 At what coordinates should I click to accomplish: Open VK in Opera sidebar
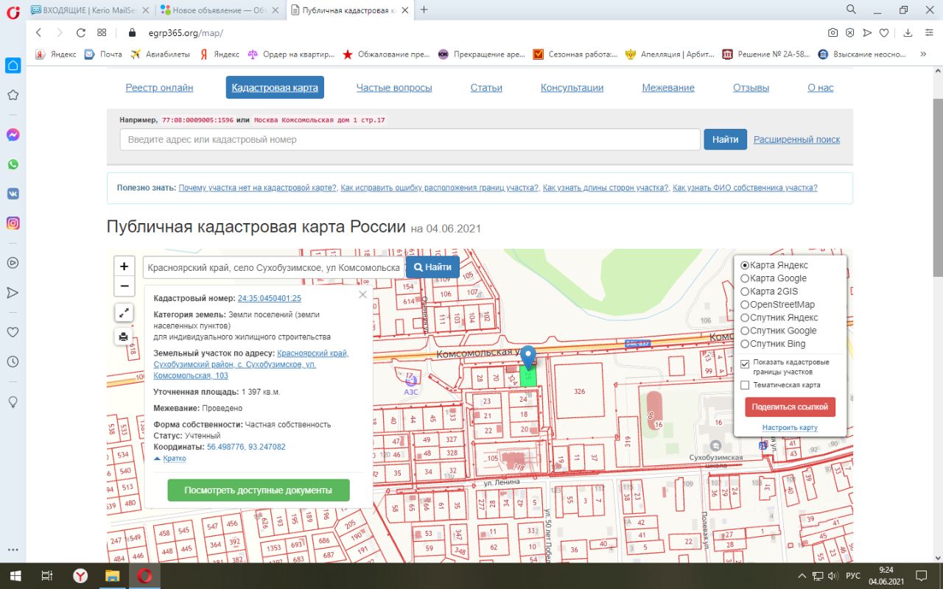pyautogui.click(x=13, y=194)
